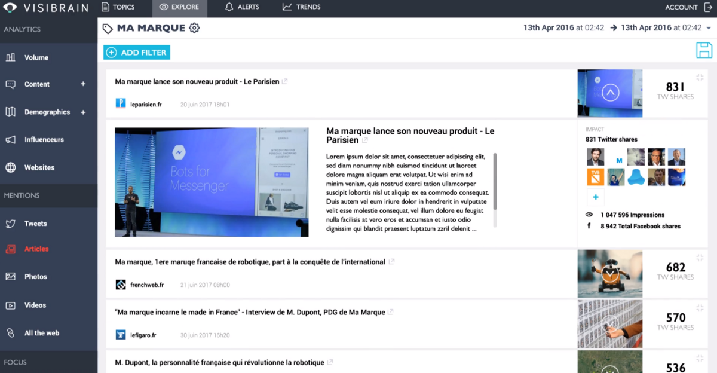This screenshot has width=717, height=373.
Task: Open the collapsed-row Le Parisien article title
Action: pyautogui.click(x=197, y=81)
